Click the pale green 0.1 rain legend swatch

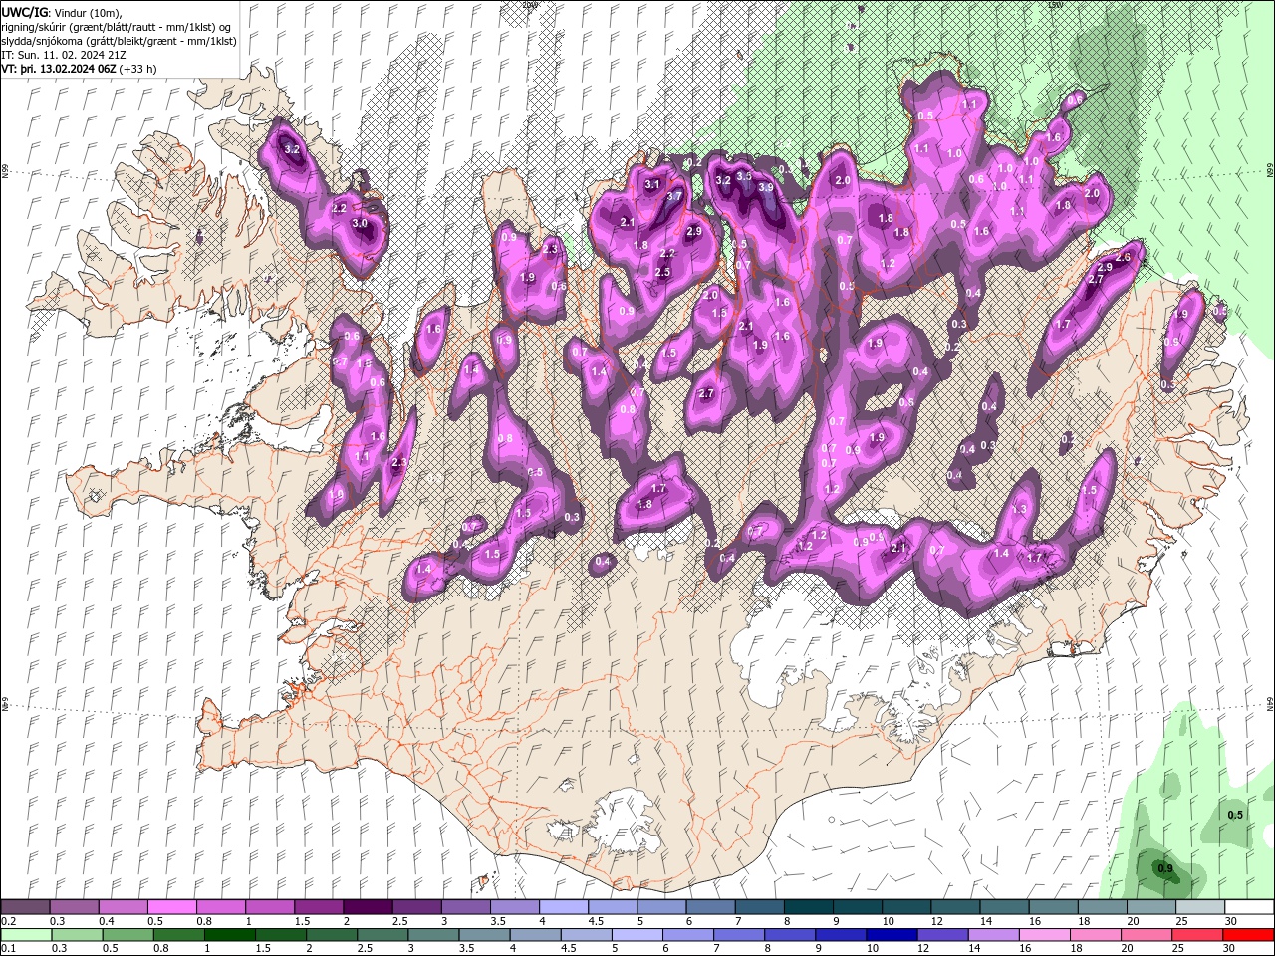[x=25, y=935]
